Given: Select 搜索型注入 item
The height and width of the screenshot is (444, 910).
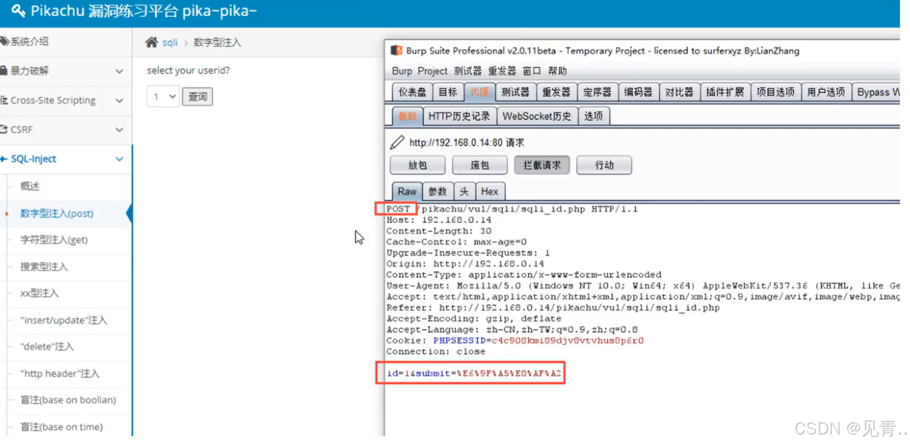Looking at the screenshot, I should 44,267.
